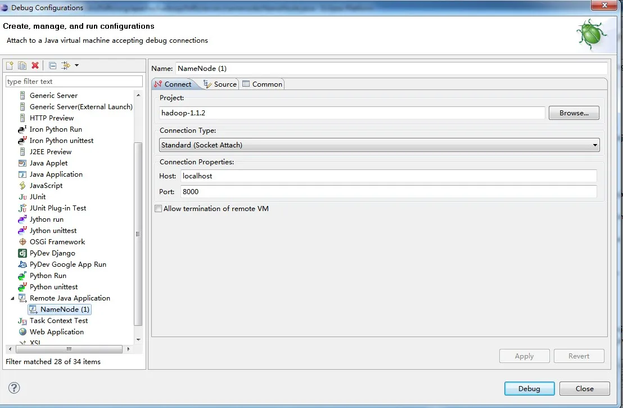Screen dimensions: 623x408
Task: Select the PyDev Django item
Action: coord(52,253)
